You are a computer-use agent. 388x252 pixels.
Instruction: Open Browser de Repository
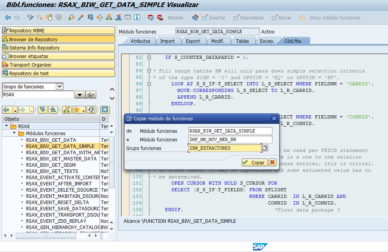click(x=58, y=39)
